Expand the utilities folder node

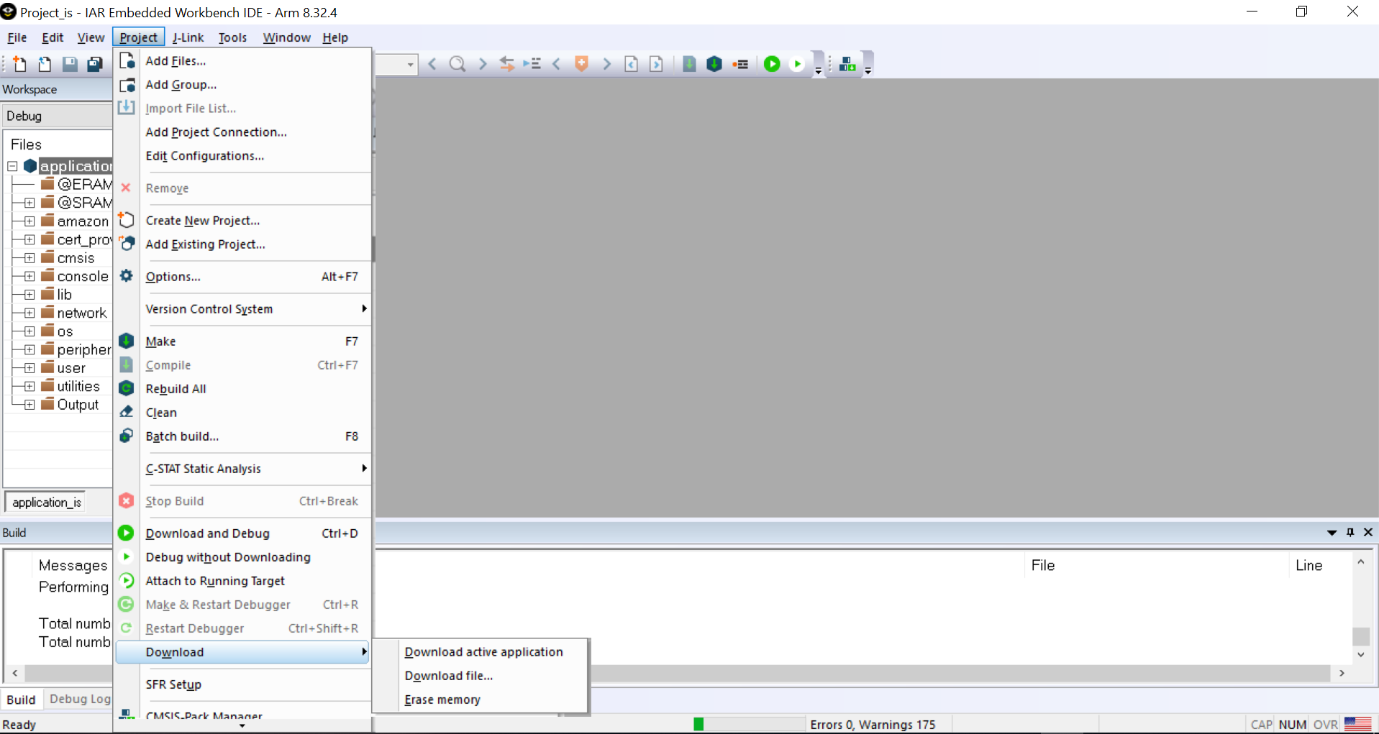pyautogui.click(x=29, y=386)
